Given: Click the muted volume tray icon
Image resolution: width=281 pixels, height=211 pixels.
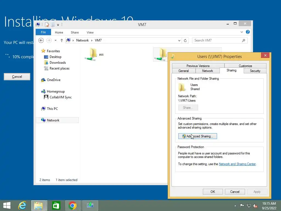Looking at the screenshot, I should click(255, 206).
